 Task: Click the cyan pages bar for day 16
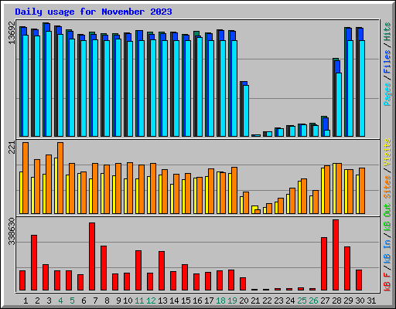pos(200,87)
